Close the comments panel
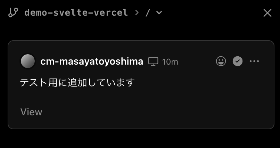The height and width of the screenshot is (148, 280). pyautogui.click(x=267, y=13)
